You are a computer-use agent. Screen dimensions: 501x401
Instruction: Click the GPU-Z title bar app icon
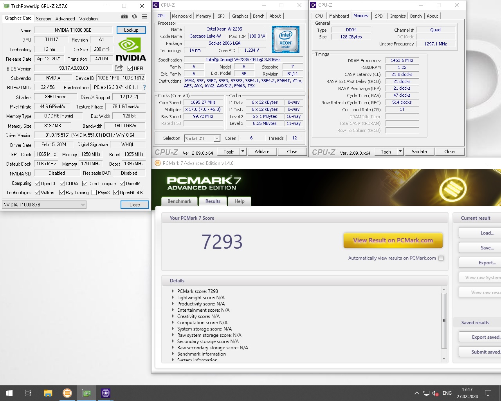(6, 6)
